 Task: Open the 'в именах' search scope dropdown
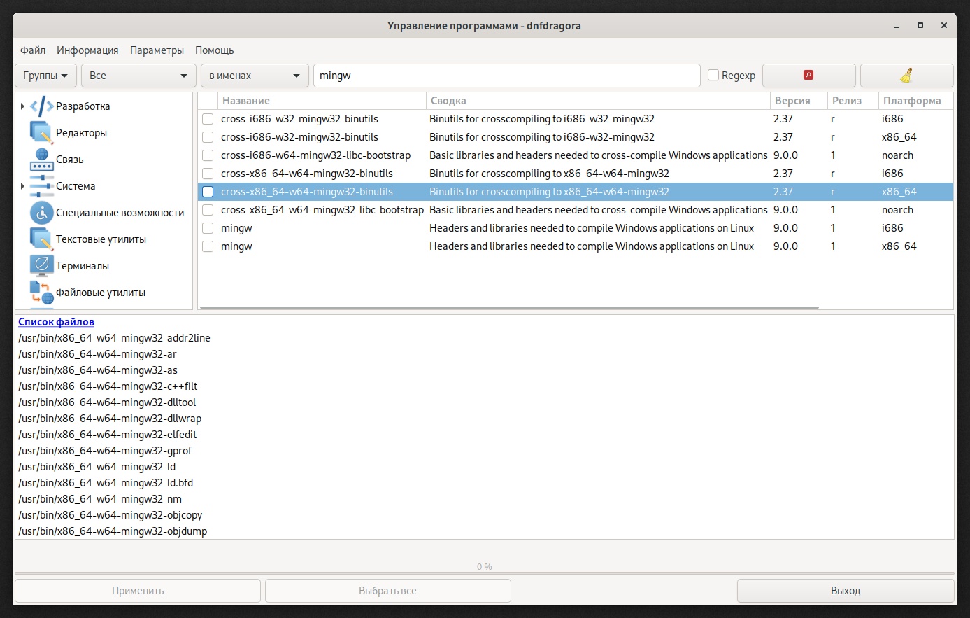[255, 76]
